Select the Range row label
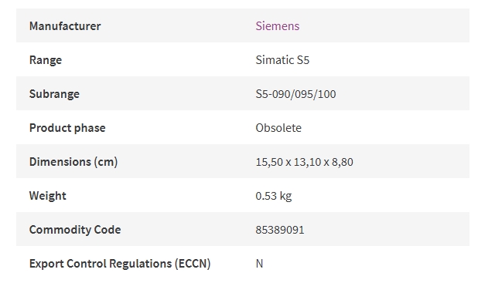Image resolution: width=478 pixels, height=283 pixels. click(x=46, y=60)
